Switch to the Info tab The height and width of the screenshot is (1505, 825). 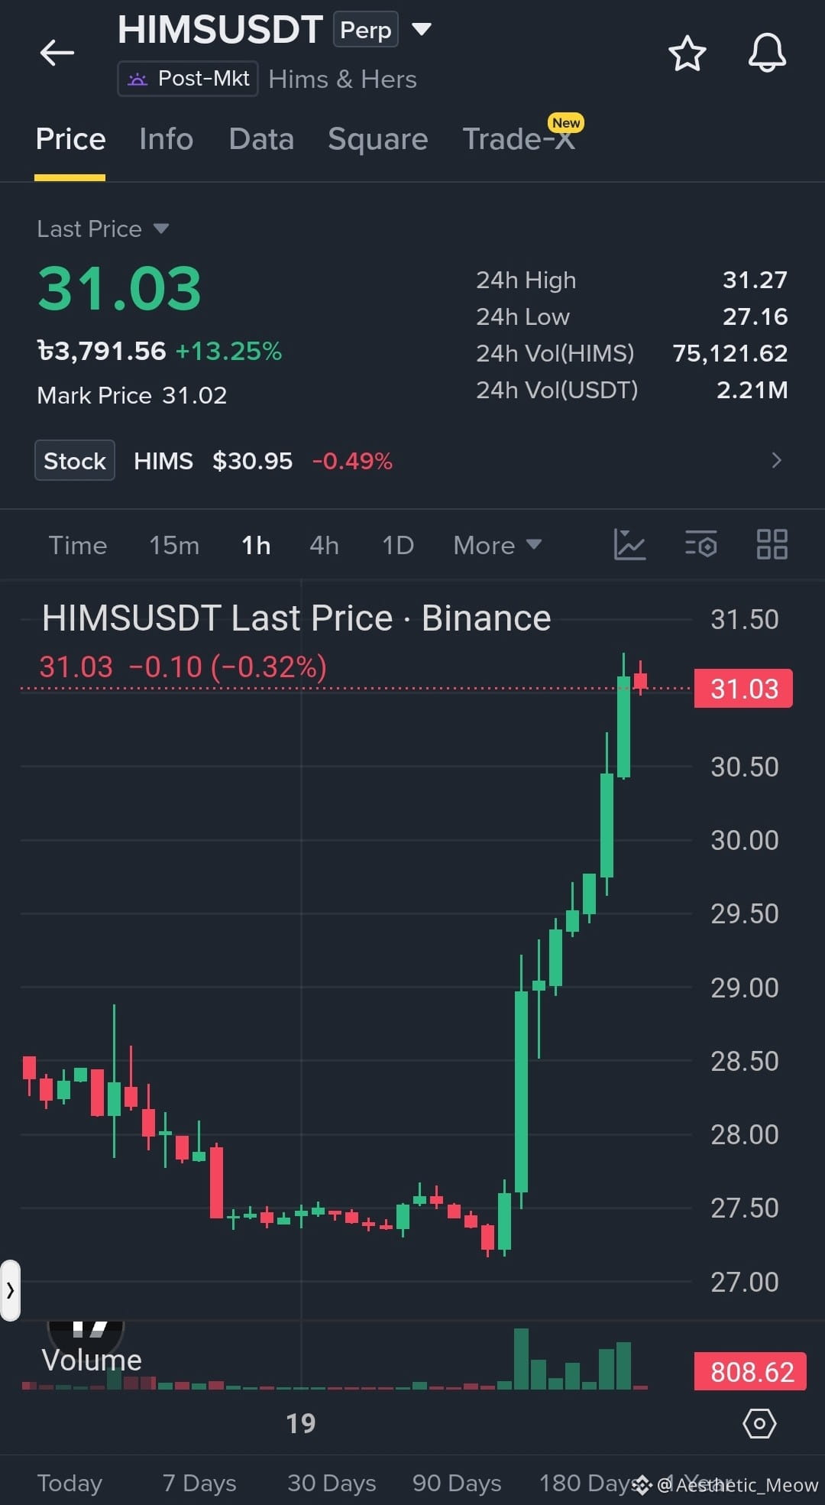click(166, 139)
